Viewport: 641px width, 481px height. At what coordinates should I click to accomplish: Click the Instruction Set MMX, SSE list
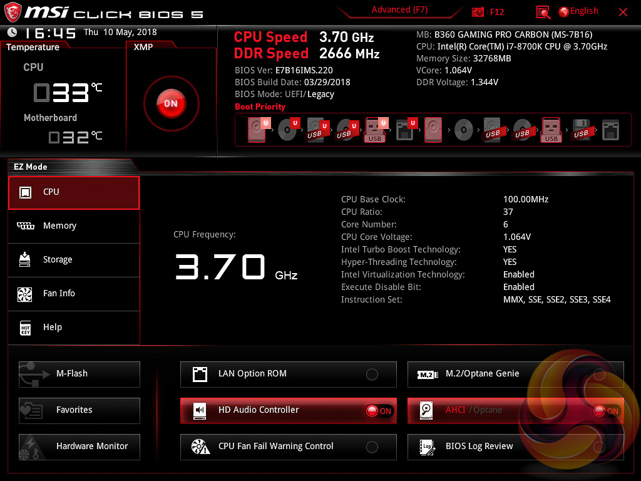tap(556, 300)
